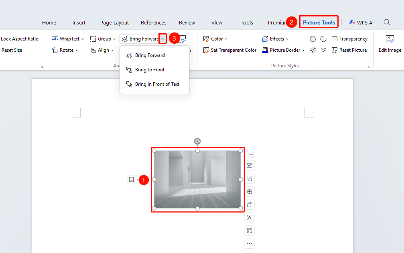The height and width of the screenshot is (253, 404).
Task: Open the Picture Styles dialog launcher
Action: tap(369, 67)
